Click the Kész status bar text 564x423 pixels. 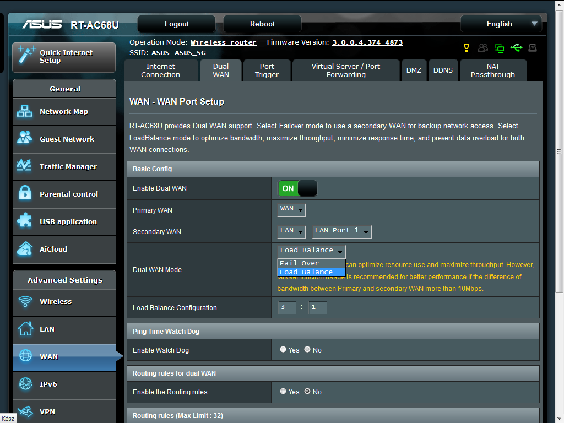[8, 419]
